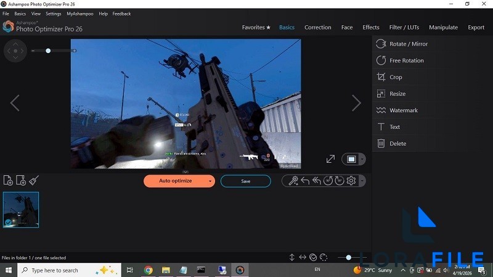Screen dimensions: 493x277
Task: Open the Windows Start menu
Action: coord(9,270)
